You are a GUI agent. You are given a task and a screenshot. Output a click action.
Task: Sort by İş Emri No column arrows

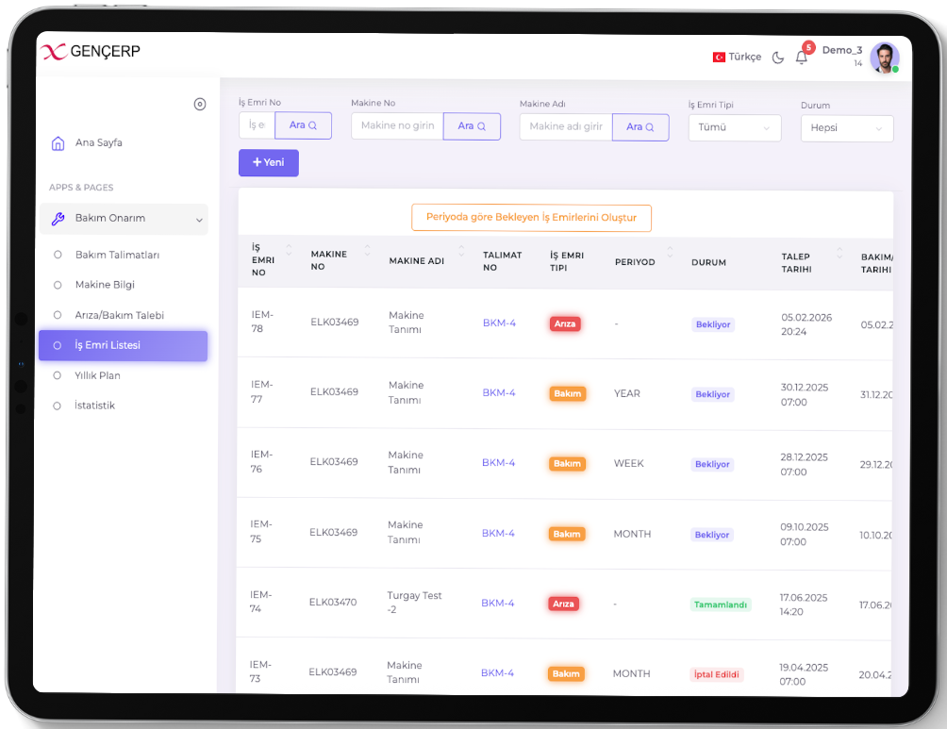click(x=289, y=250)
